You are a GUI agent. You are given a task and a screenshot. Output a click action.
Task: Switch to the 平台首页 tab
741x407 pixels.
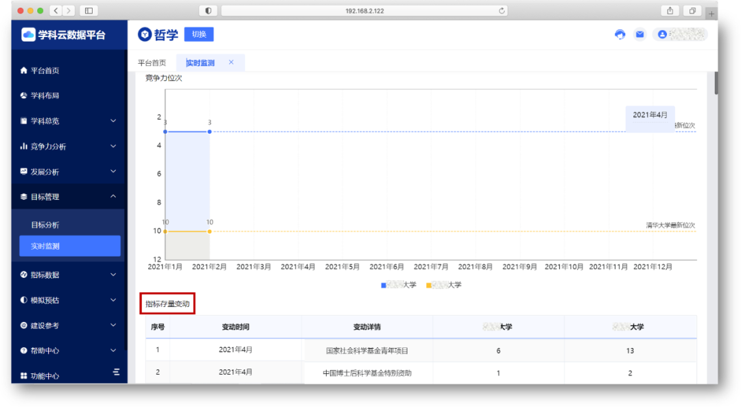pyautogui.click(x=152, y=63)
